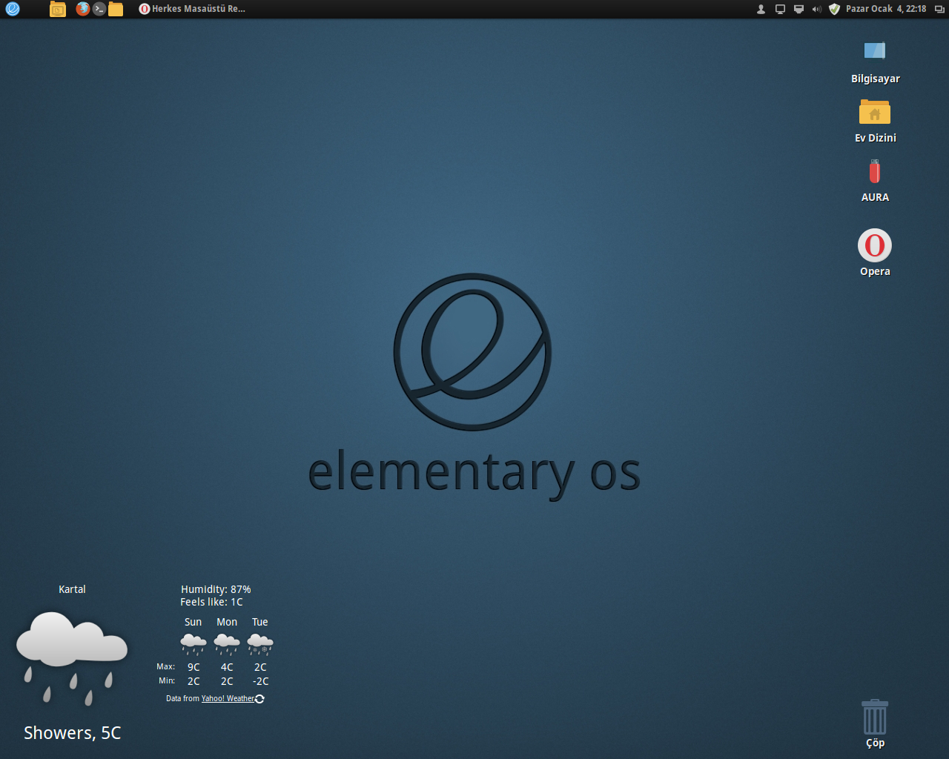The image size is (949, 759).
Task: Open the user account indicator
Action: tap(761, 9)
